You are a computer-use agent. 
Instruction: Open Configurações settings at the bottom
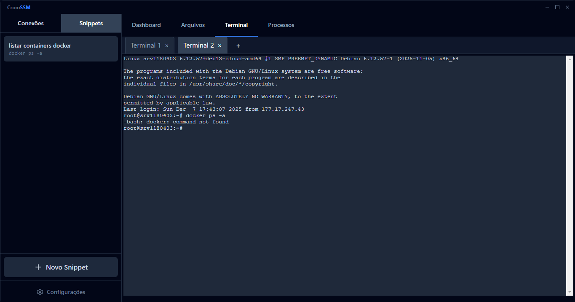click(61, 292)
